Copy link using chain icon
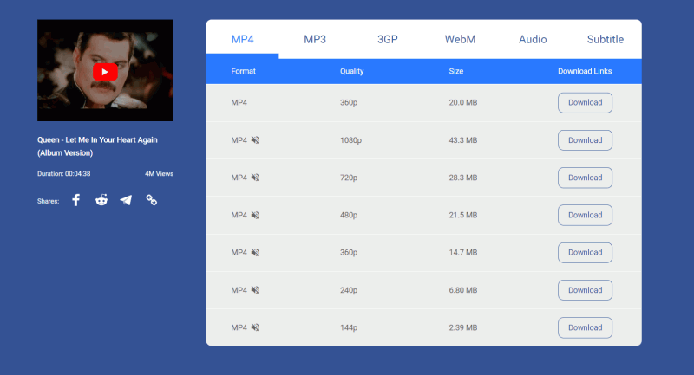The width and height of the screenshot is (694, 375). click(151, 200)
